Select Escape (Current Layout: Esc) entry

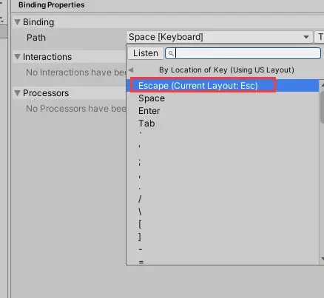[198, 86]
